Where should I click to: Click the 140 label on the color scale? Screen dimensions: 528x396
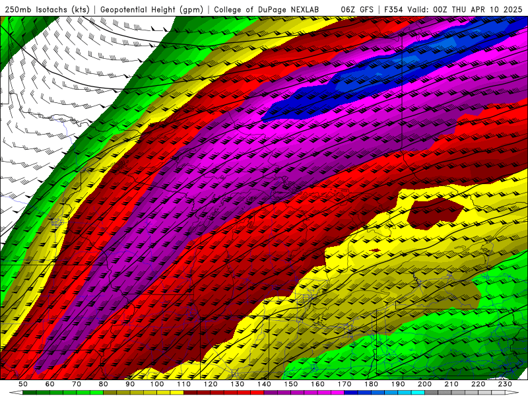click(x=264, y=384)
